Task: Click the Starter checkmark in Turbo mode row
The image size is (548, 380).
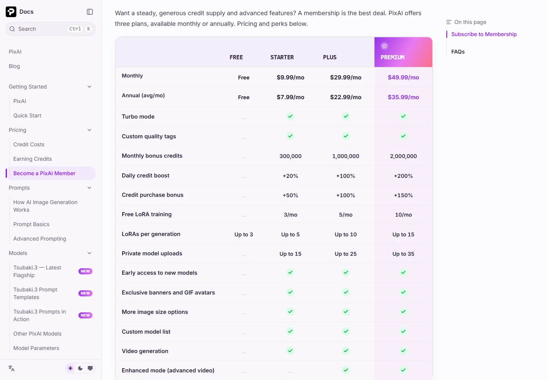Action: [290, 116]
